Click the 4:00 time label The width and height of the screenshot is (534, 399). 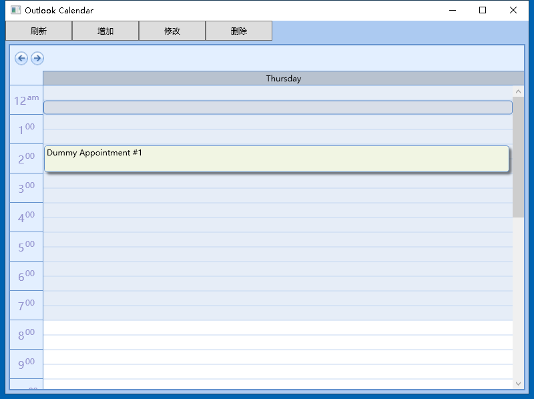click(x=27, y=218)
